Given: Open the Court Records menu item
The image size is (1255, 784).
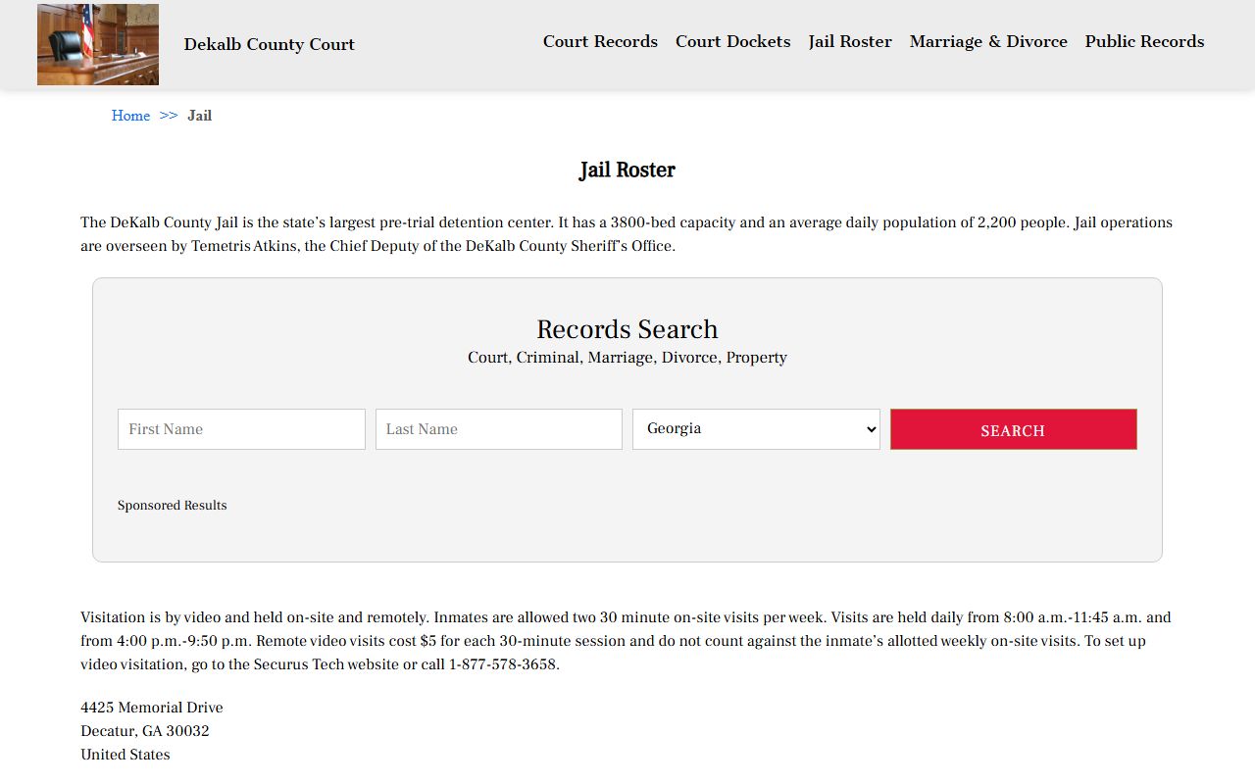Looking at the screenshot, I should (600, 41).
